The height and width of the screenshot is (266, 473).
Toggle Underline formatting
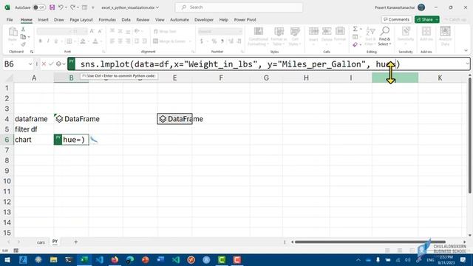coord(56,41)
